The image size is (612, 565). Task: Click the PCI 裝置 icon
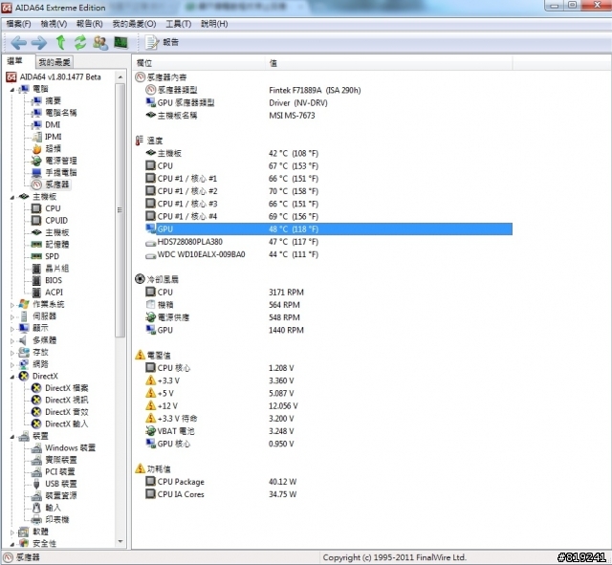click(36, 471)
